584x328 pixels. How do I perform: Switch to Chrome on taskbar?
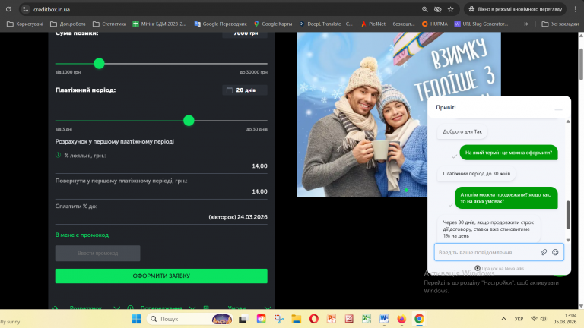(x=419, y=319)
